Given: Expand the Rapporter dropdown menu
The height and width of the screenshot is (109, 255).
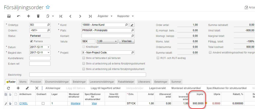Looking at the screenshot, I should point(125,16).
